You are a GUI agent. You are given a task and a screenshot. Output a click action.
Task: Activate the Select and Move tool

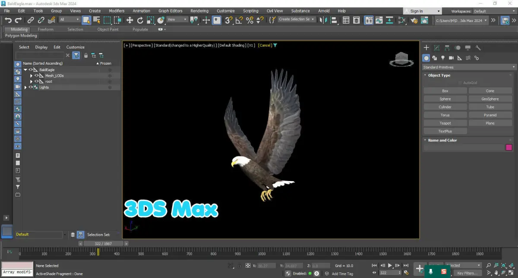(x=129, y=20)
